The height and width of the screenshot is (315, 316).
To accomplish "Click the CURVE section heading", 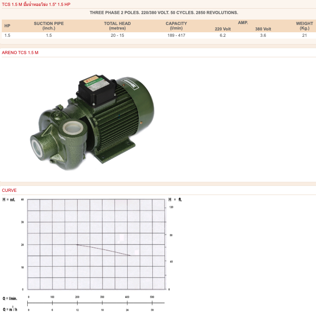I will pos(9,190).
